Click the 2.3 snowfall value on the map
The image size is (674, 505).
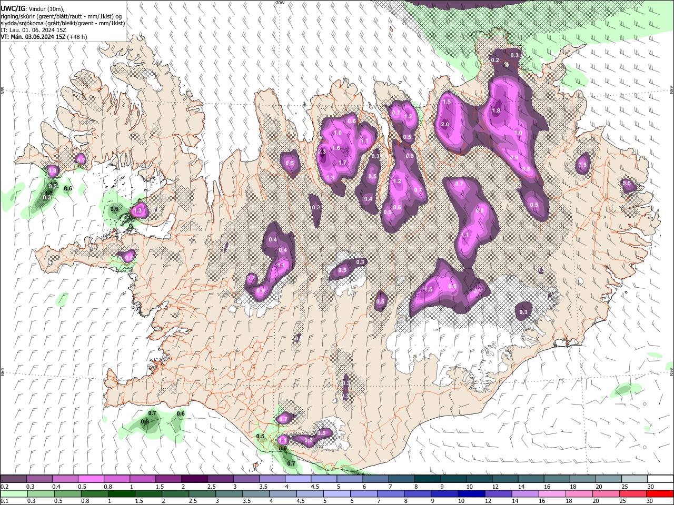[x=322, y=151]
